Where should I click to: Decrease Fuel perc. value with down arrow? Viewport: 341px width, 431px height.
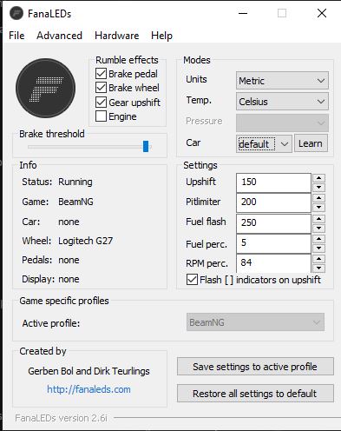318,249
